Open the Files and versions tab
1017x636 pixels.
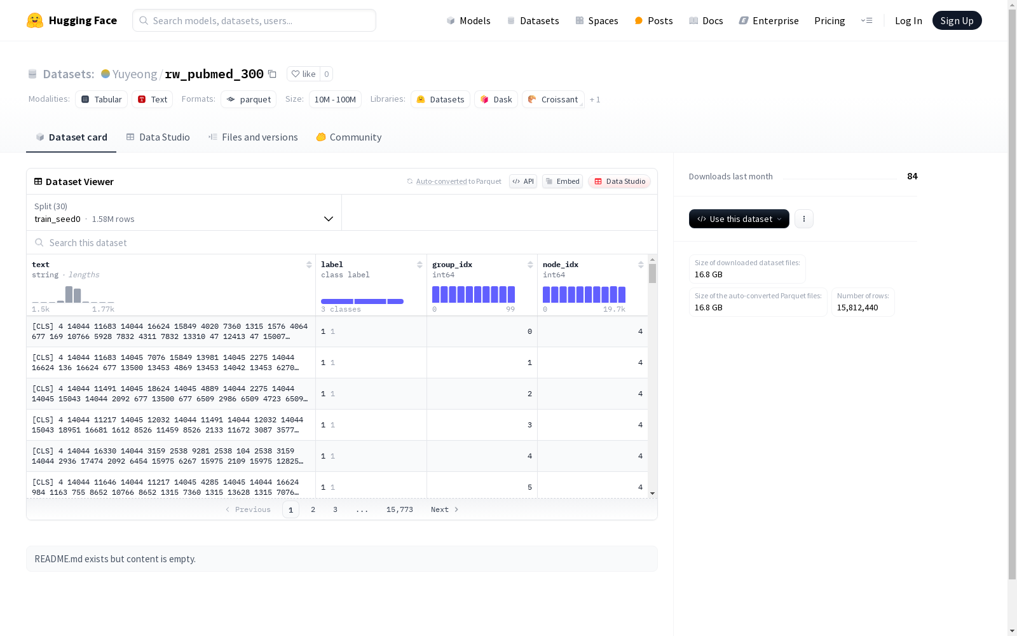pyautogui.click(x=253, y=137)
